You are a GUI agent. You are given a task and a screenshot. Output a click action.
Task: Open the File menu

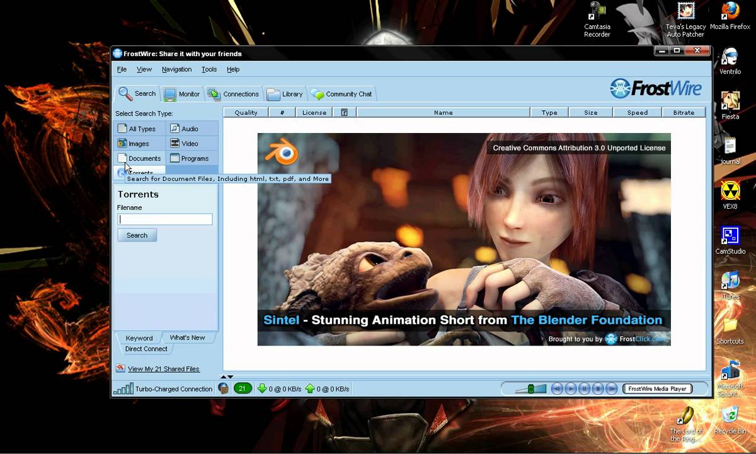coord(122,69)
